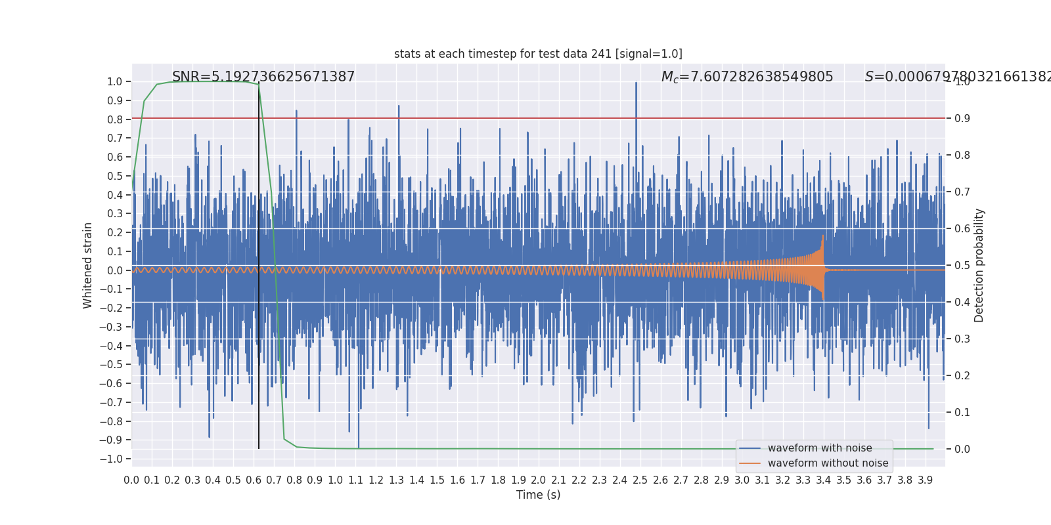Click the chirp mass Mc=7.607282638549805 annotation
This screenshot has width=1051, height=525.
tap(747, 77)
